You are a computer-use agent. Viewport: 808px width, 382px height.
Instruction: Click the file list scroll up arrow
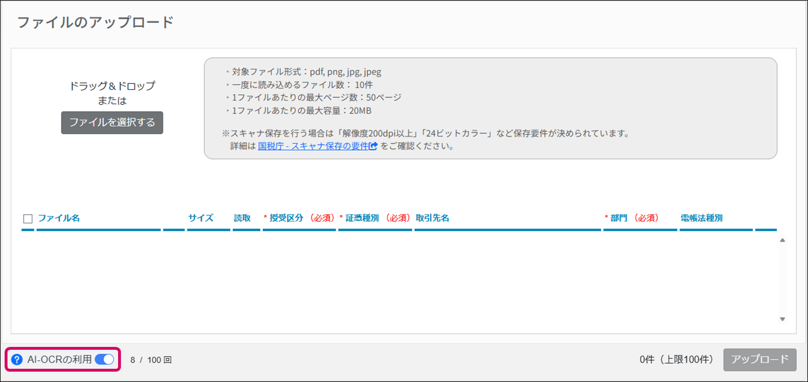[782, 240]
